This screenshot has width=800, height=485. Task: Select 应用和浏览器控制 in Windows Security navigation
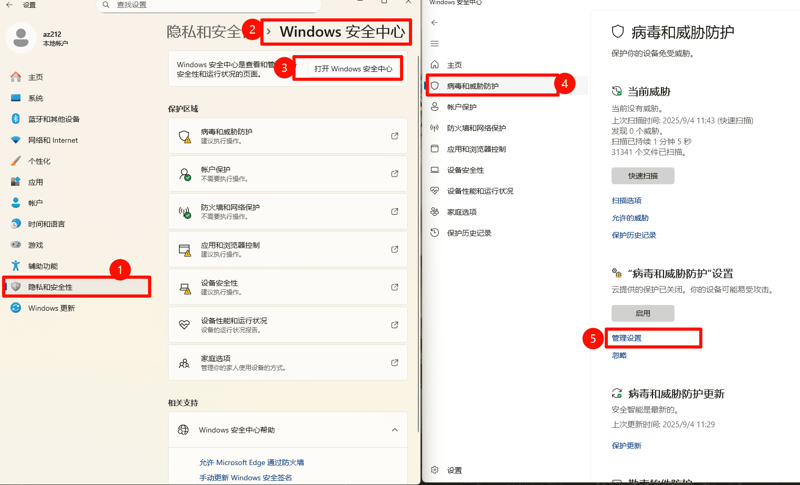point(506,149)
